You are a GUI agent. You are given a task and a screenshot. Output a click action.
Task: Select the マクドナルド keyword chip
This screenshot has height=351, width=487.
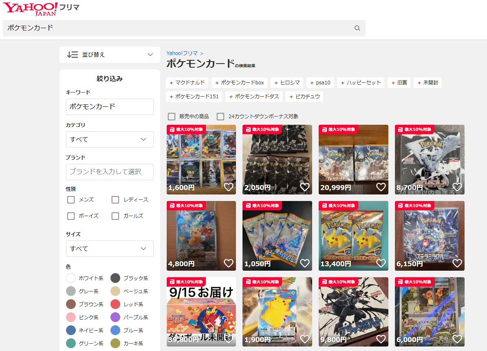[187, 83]
